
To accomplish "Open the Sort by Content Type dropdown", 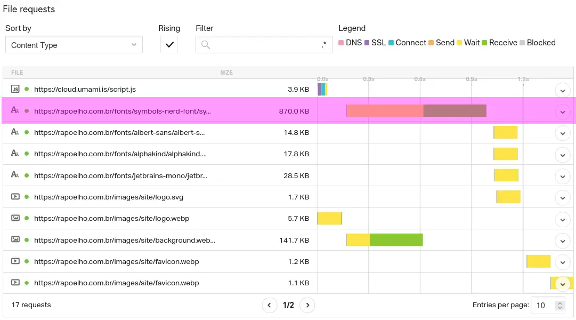I will (74, 45).
